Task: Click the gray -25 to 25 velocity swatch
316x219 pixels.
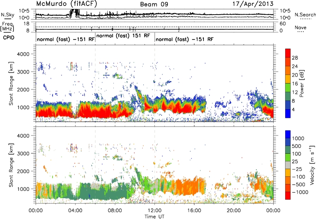Action: click(288, 165)
